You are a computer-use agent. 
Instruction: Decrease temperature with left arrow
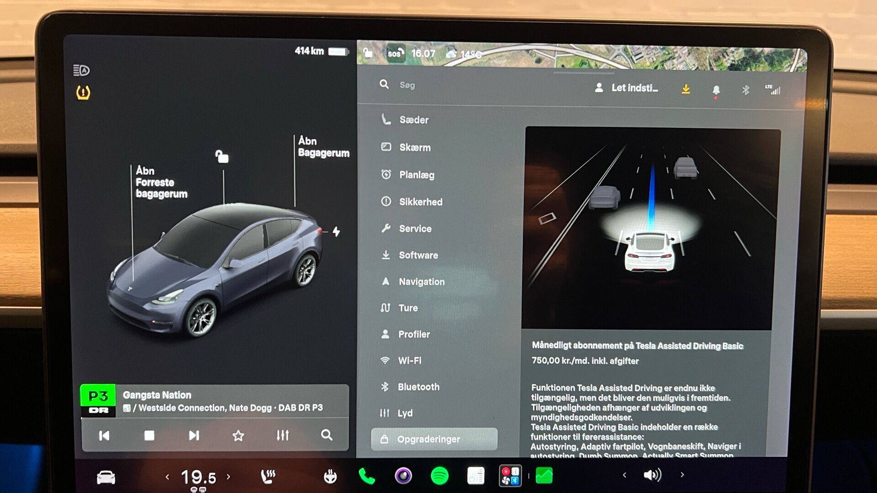[167, 477]
